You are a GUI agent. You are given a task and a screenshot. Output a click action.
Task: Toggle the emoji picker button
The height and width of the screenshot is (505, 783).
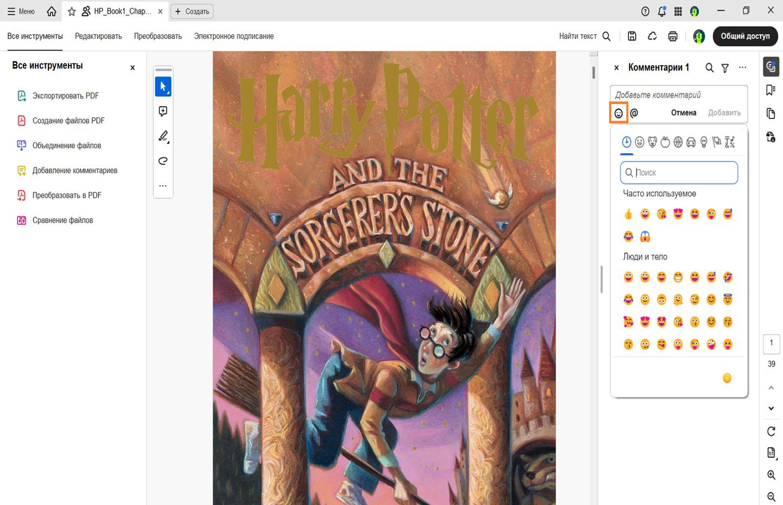619,113
